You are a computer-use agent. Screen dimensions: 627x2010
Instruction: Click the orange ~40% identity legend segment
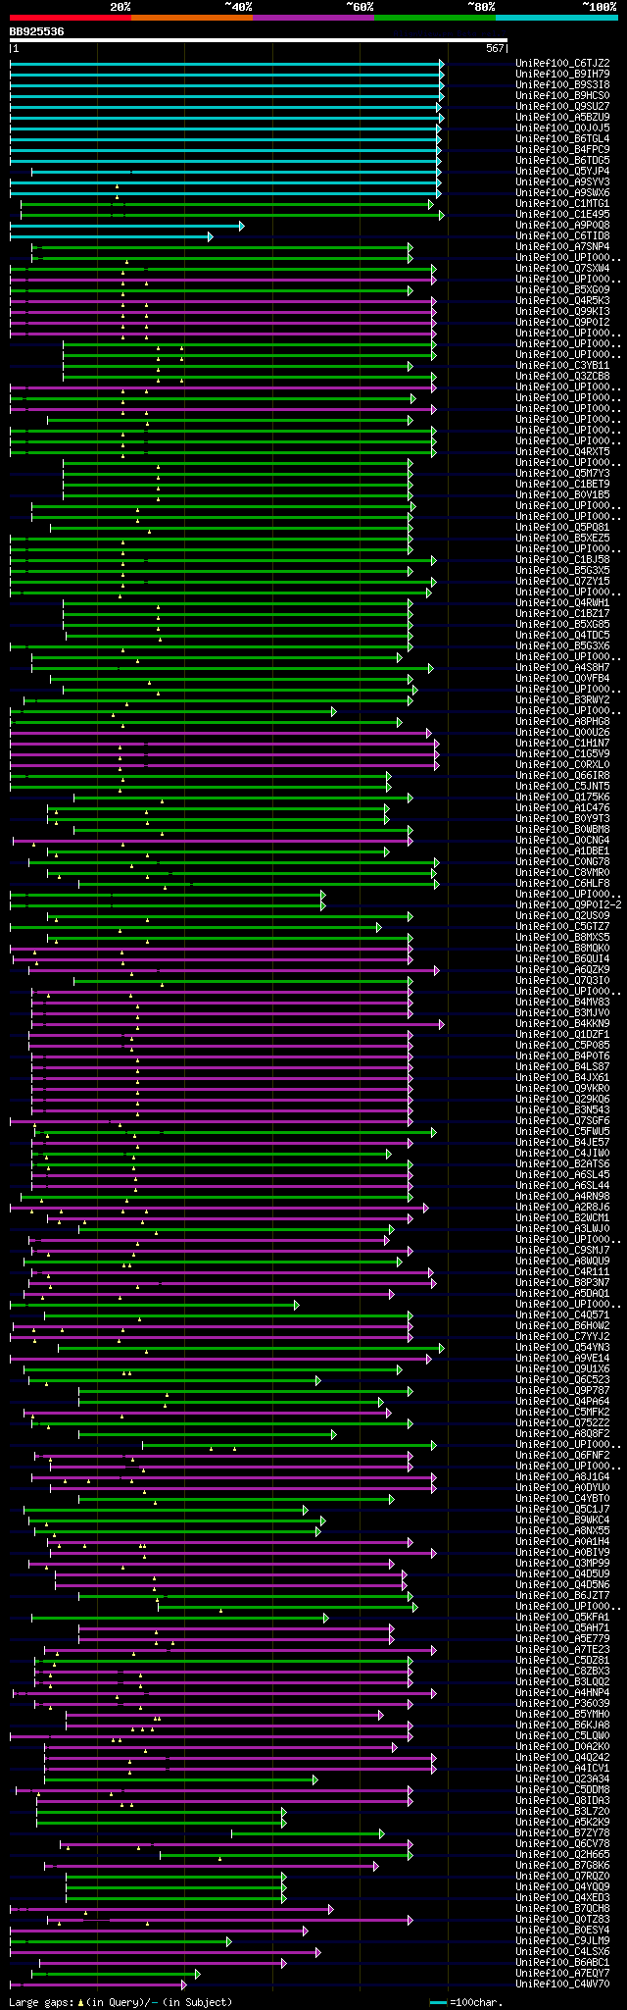(192, 18)
